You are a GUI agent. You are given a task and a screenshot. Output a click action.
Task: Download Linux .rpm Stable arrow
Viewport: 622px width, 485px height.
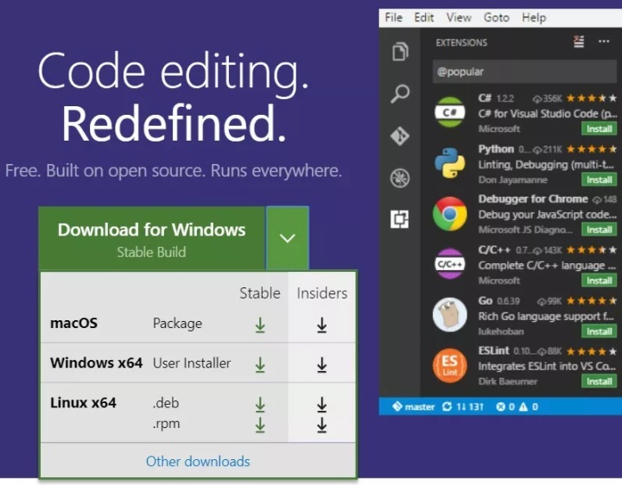260,425
